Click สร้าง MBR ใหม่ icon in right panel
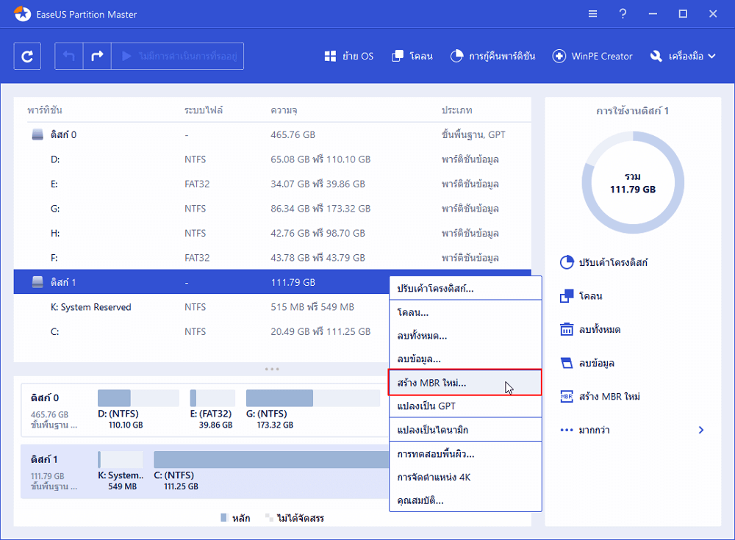 coord(567,397)
